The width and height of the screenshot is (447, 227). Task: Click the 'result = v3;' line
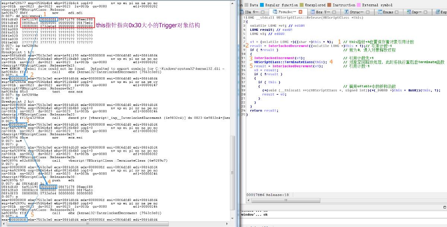[x=274, y=94]
